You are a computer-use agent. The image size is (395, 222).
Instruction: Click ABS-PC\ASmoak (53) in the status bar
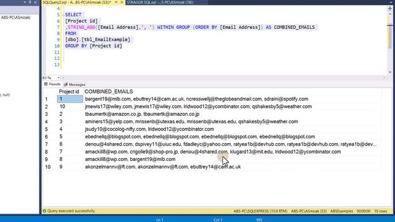pos(309,211)
